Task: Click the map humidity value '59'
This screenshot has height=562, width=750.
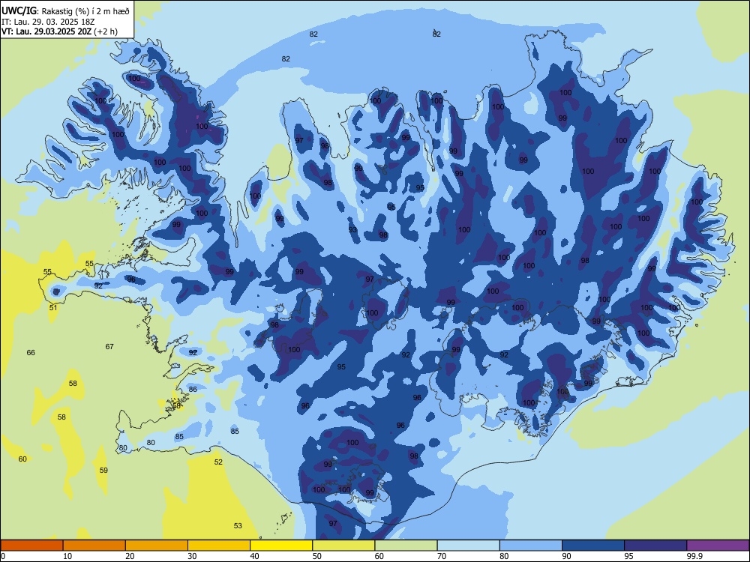Action: pos(103,471)
